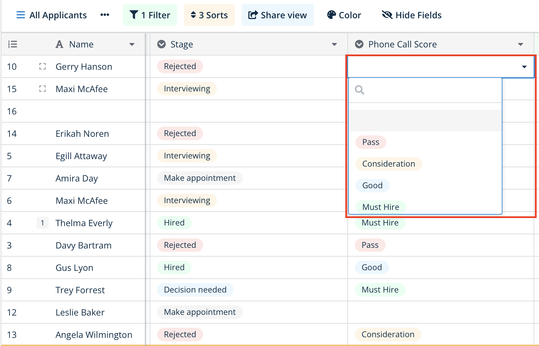Choose the Consideration option in dropdown
This screenshot has width=539, height=346.
388,164
